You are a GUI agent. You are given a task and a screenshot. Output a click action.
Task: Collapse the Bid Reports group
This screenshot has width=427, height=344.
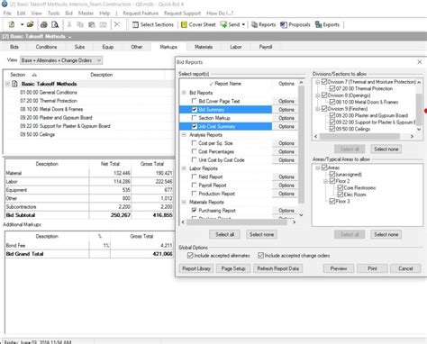184,93
